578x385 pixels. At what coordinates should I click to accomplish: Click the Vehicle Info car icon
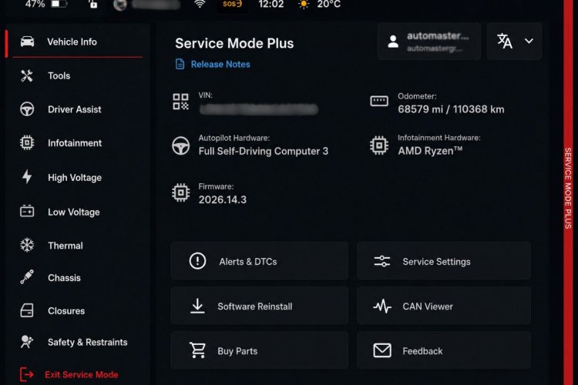coord(27,42)
